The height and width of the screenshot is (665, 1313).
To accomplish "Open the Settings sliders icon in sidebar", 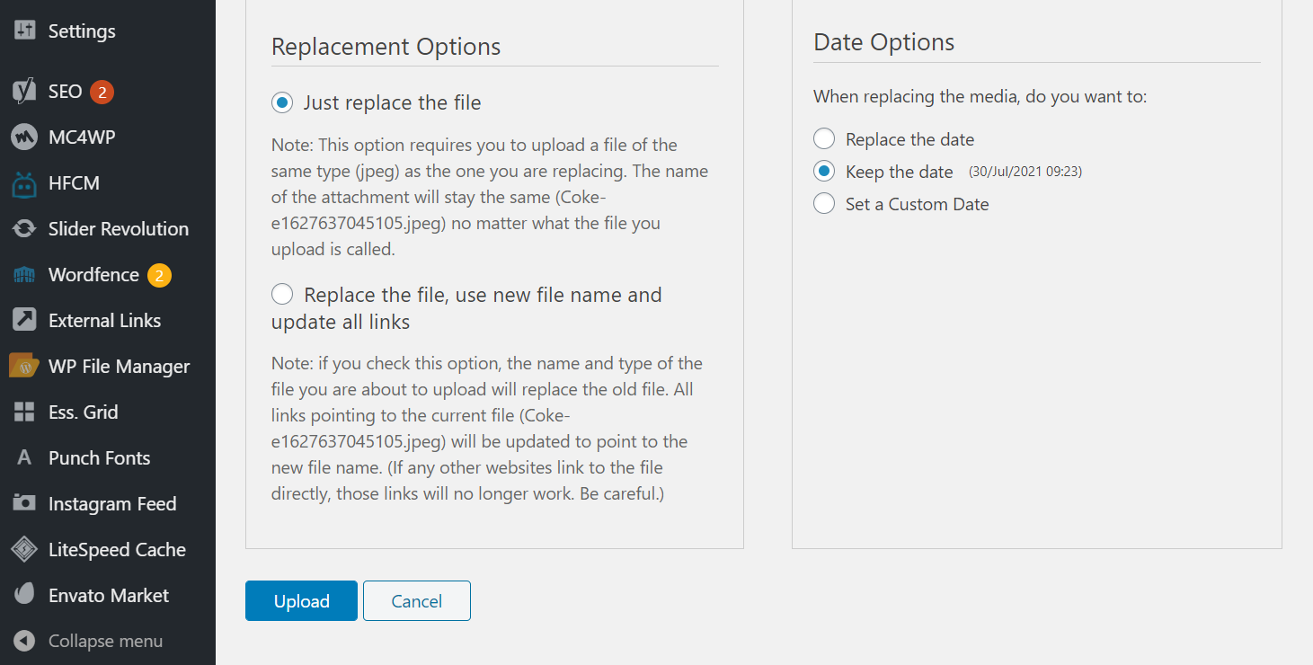I will pyautogui.click(x=24, y=31).
